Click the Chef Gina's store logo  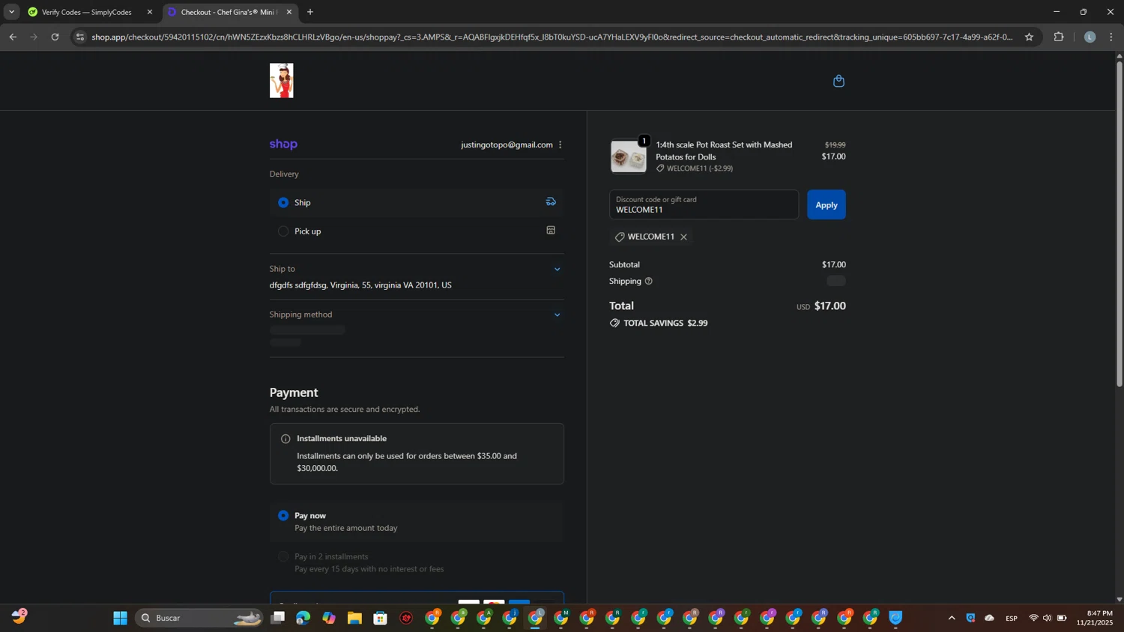(x=282, y=81)
